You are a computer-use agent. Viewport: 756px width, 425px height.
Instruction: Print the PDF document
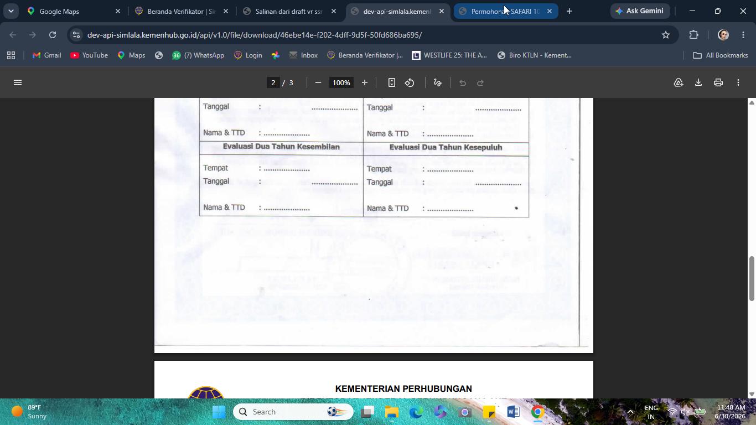[x=718, y=82]
